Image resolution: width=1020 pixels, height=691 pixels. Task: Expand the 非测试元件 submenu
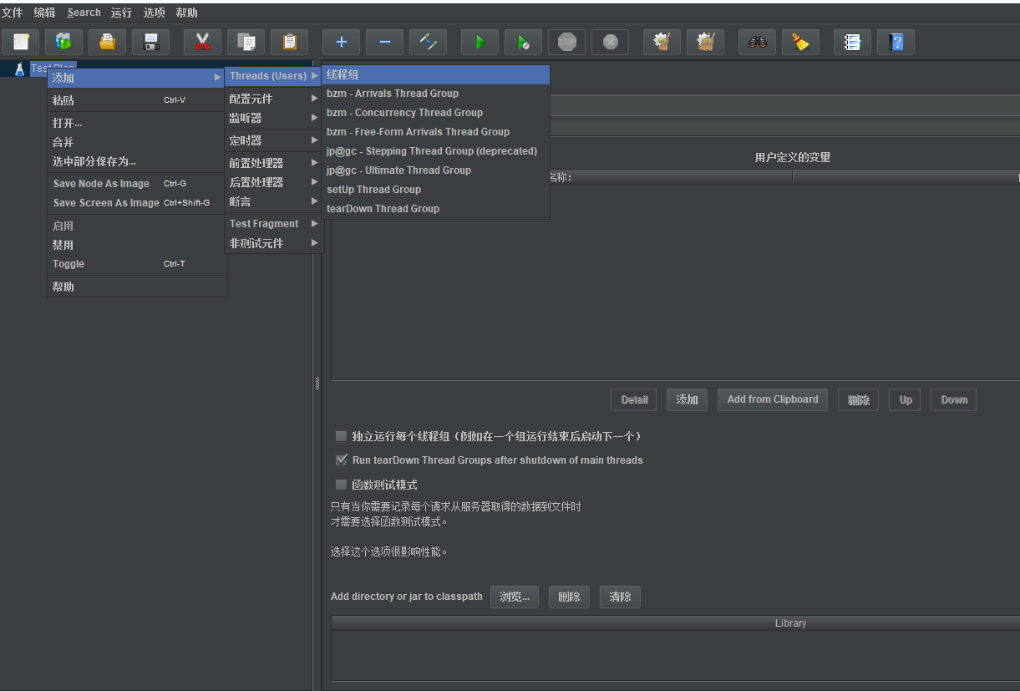coord(274,243)
